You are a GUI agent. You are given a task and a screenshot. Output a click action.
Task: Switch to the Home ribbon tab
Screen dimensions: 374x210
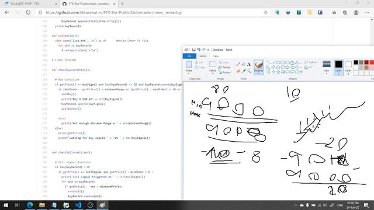(203, 56)
